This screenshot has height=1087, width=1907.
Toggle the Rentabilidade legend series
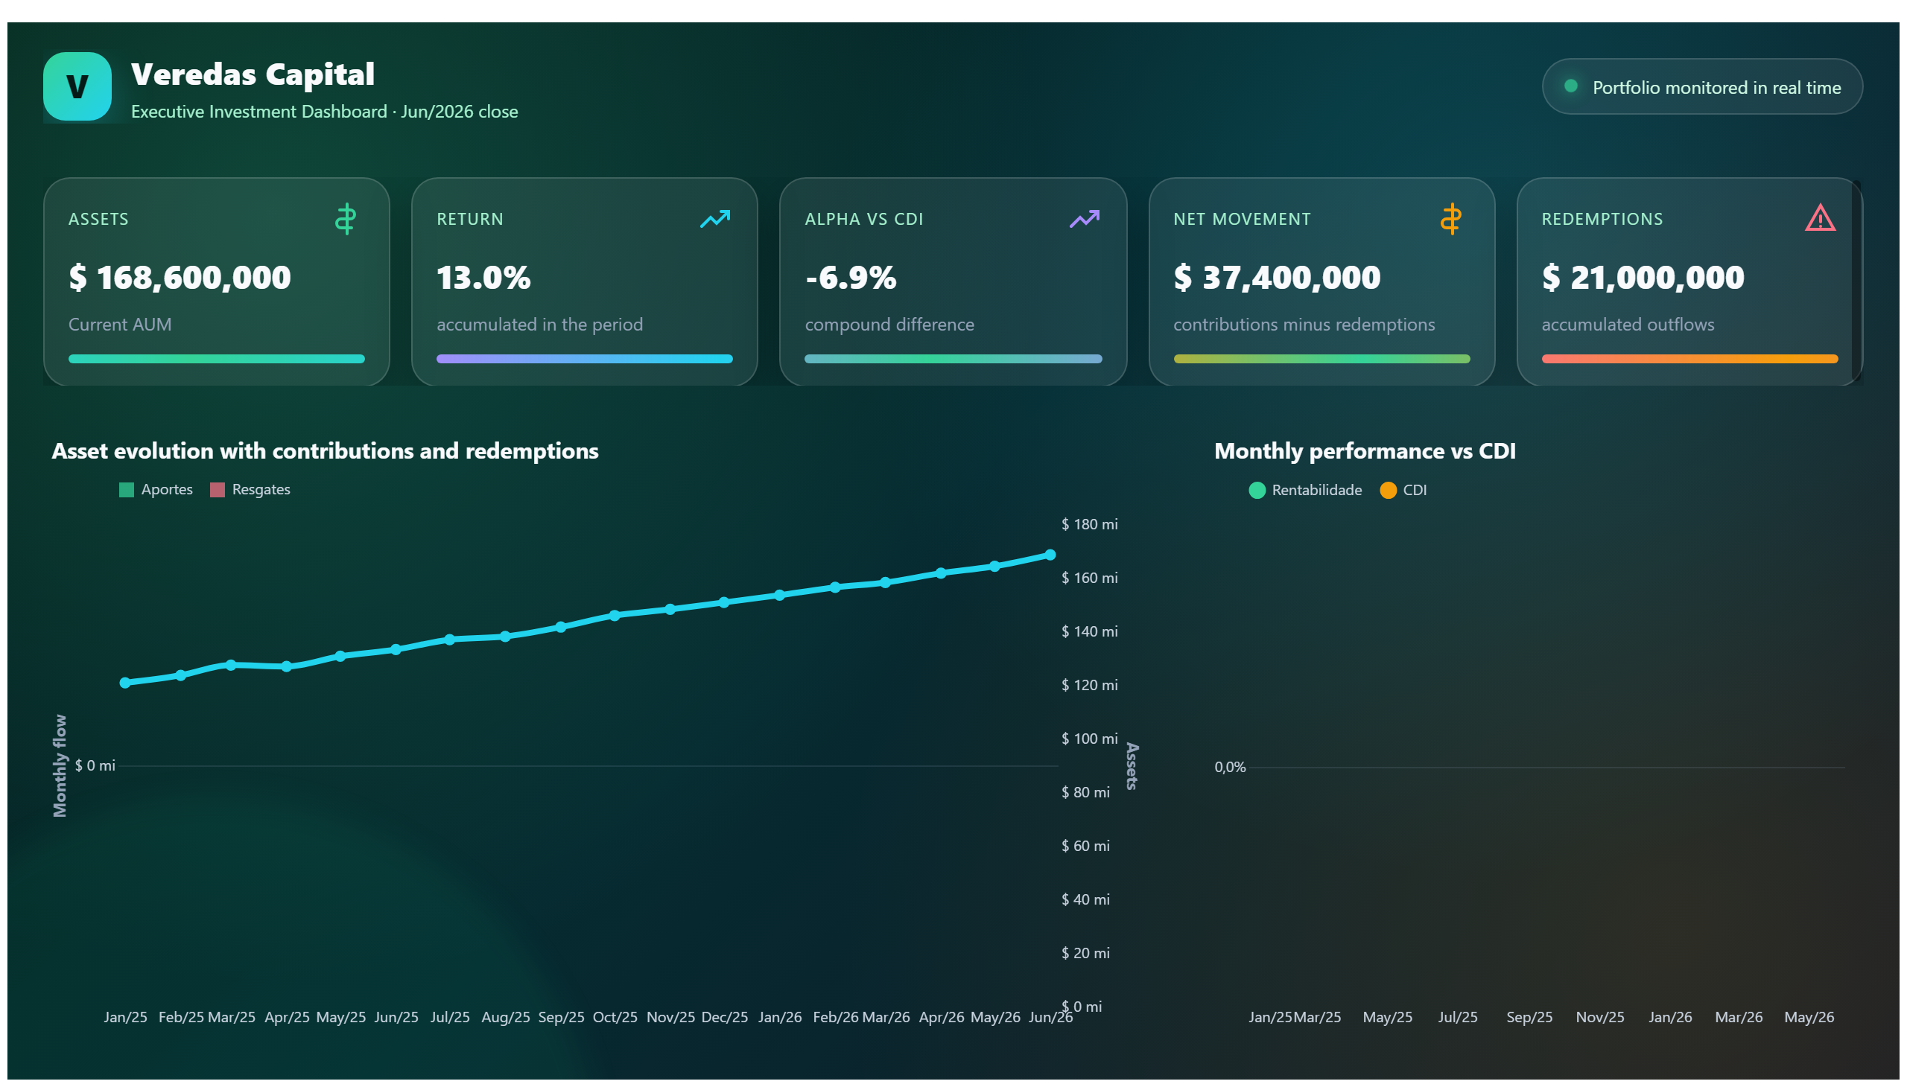click(x=1305, y=491)
